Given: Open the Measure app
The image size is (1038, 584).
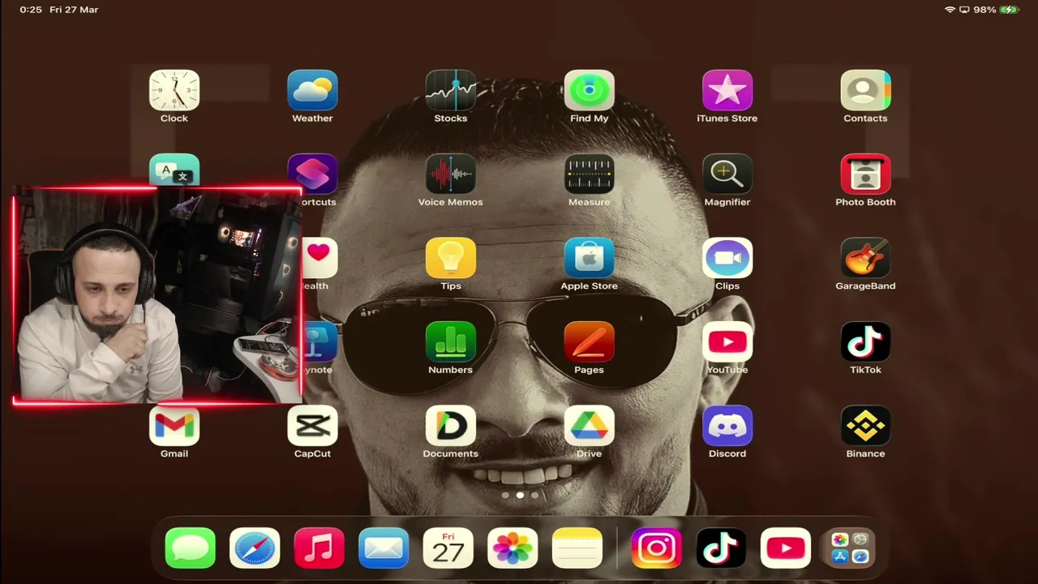Looking at the screenshot, I should [590, 174].
